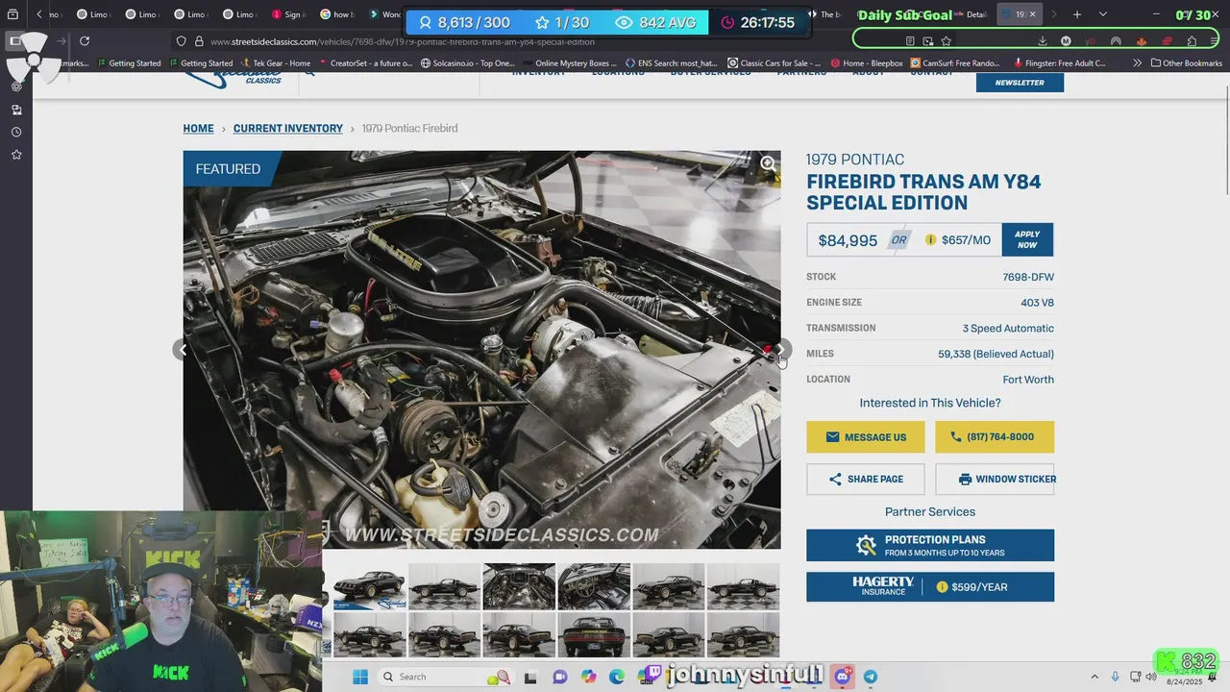Advance to the next photo with the right arrow

[x=784, y=349]
